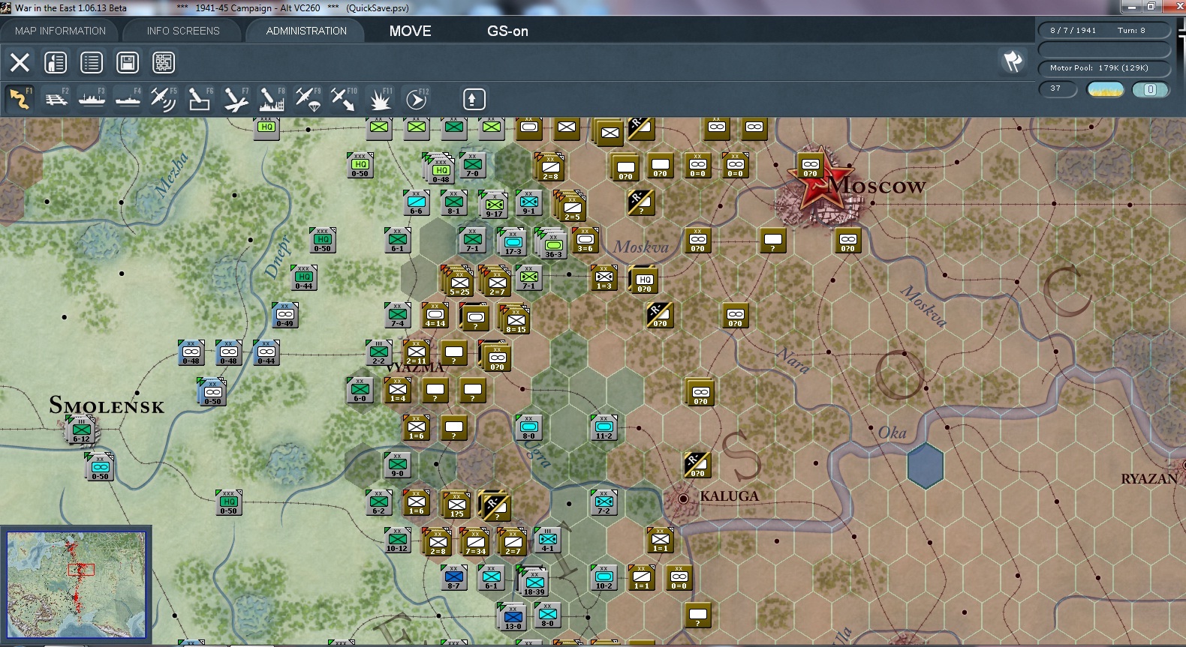Viewport: 1186px width, 647px height.
Task: Select the 9-17 unit counter
Action: pos(493,205)
